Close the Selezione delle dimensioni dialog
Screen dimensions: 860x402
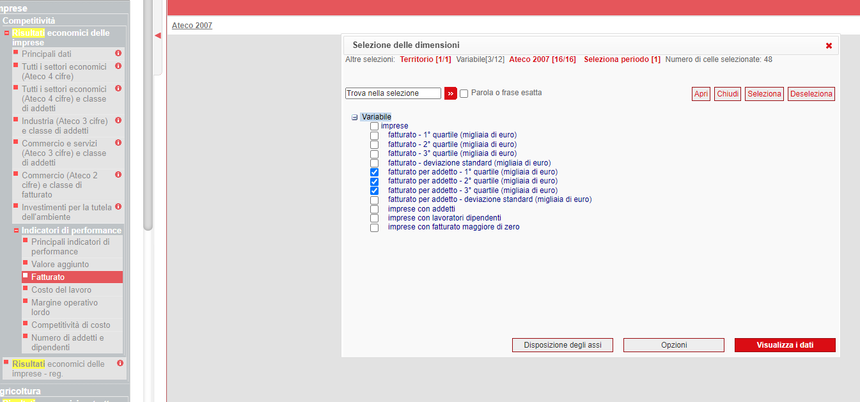click(x=829, y=46)
